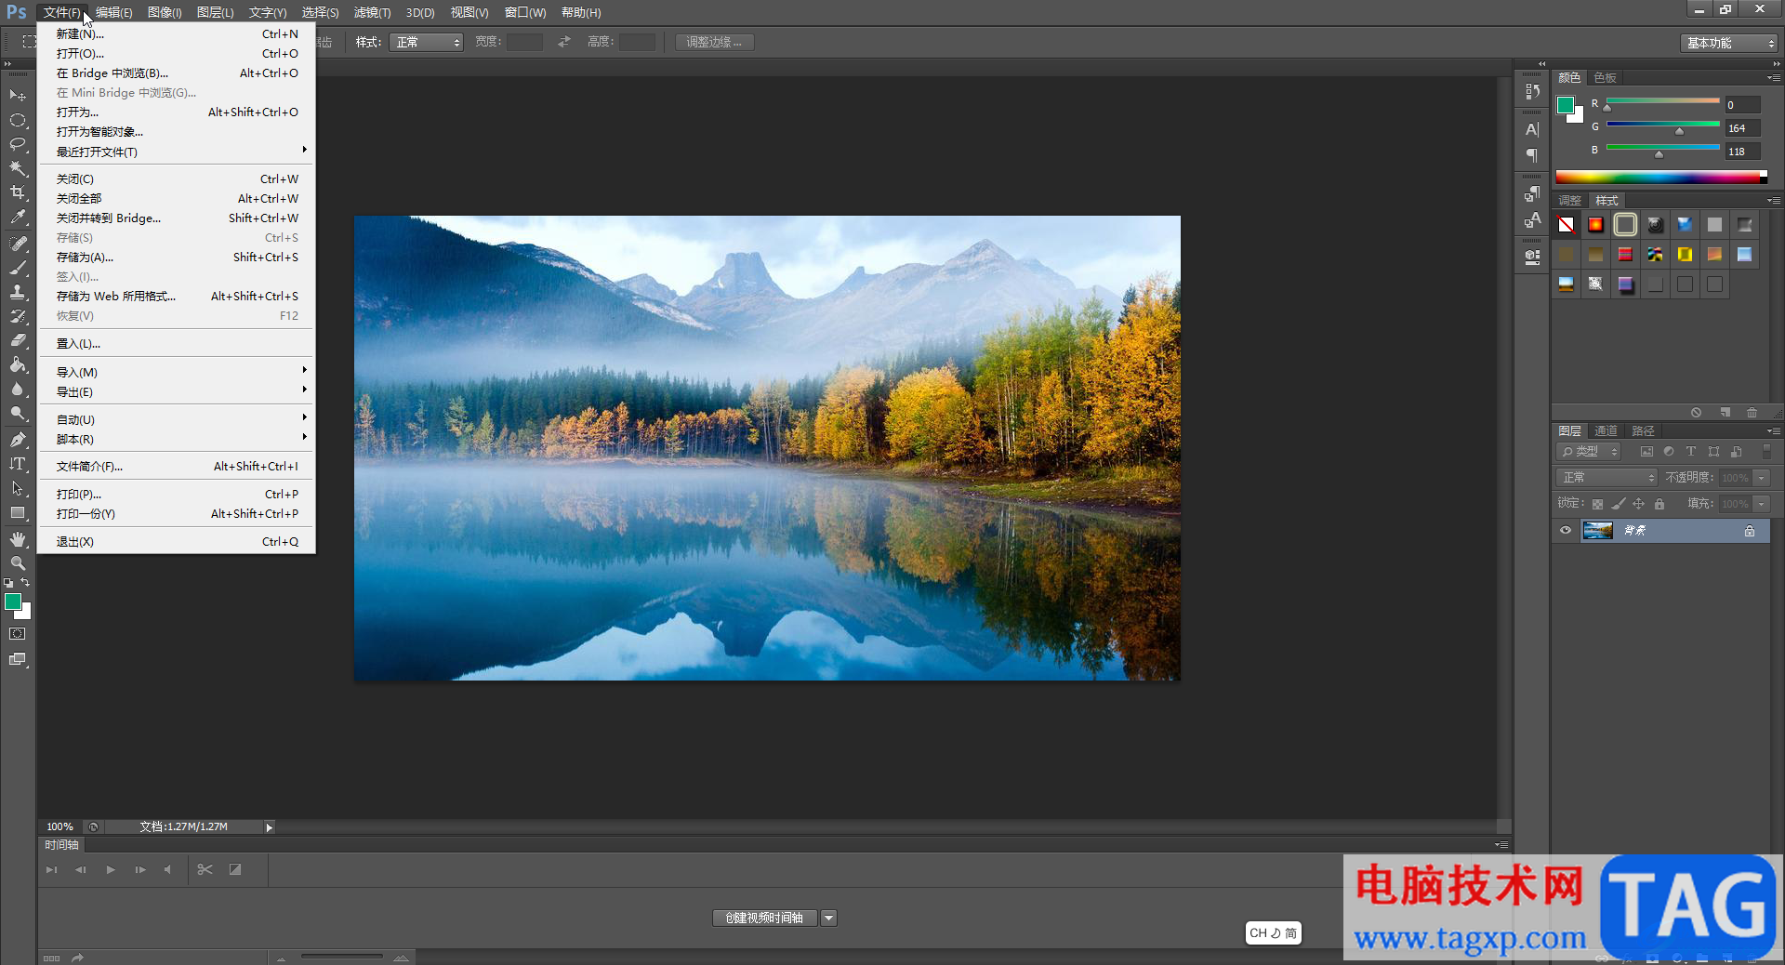
Task: Select the Paint Bucket tool
Action: pos(18,364)
